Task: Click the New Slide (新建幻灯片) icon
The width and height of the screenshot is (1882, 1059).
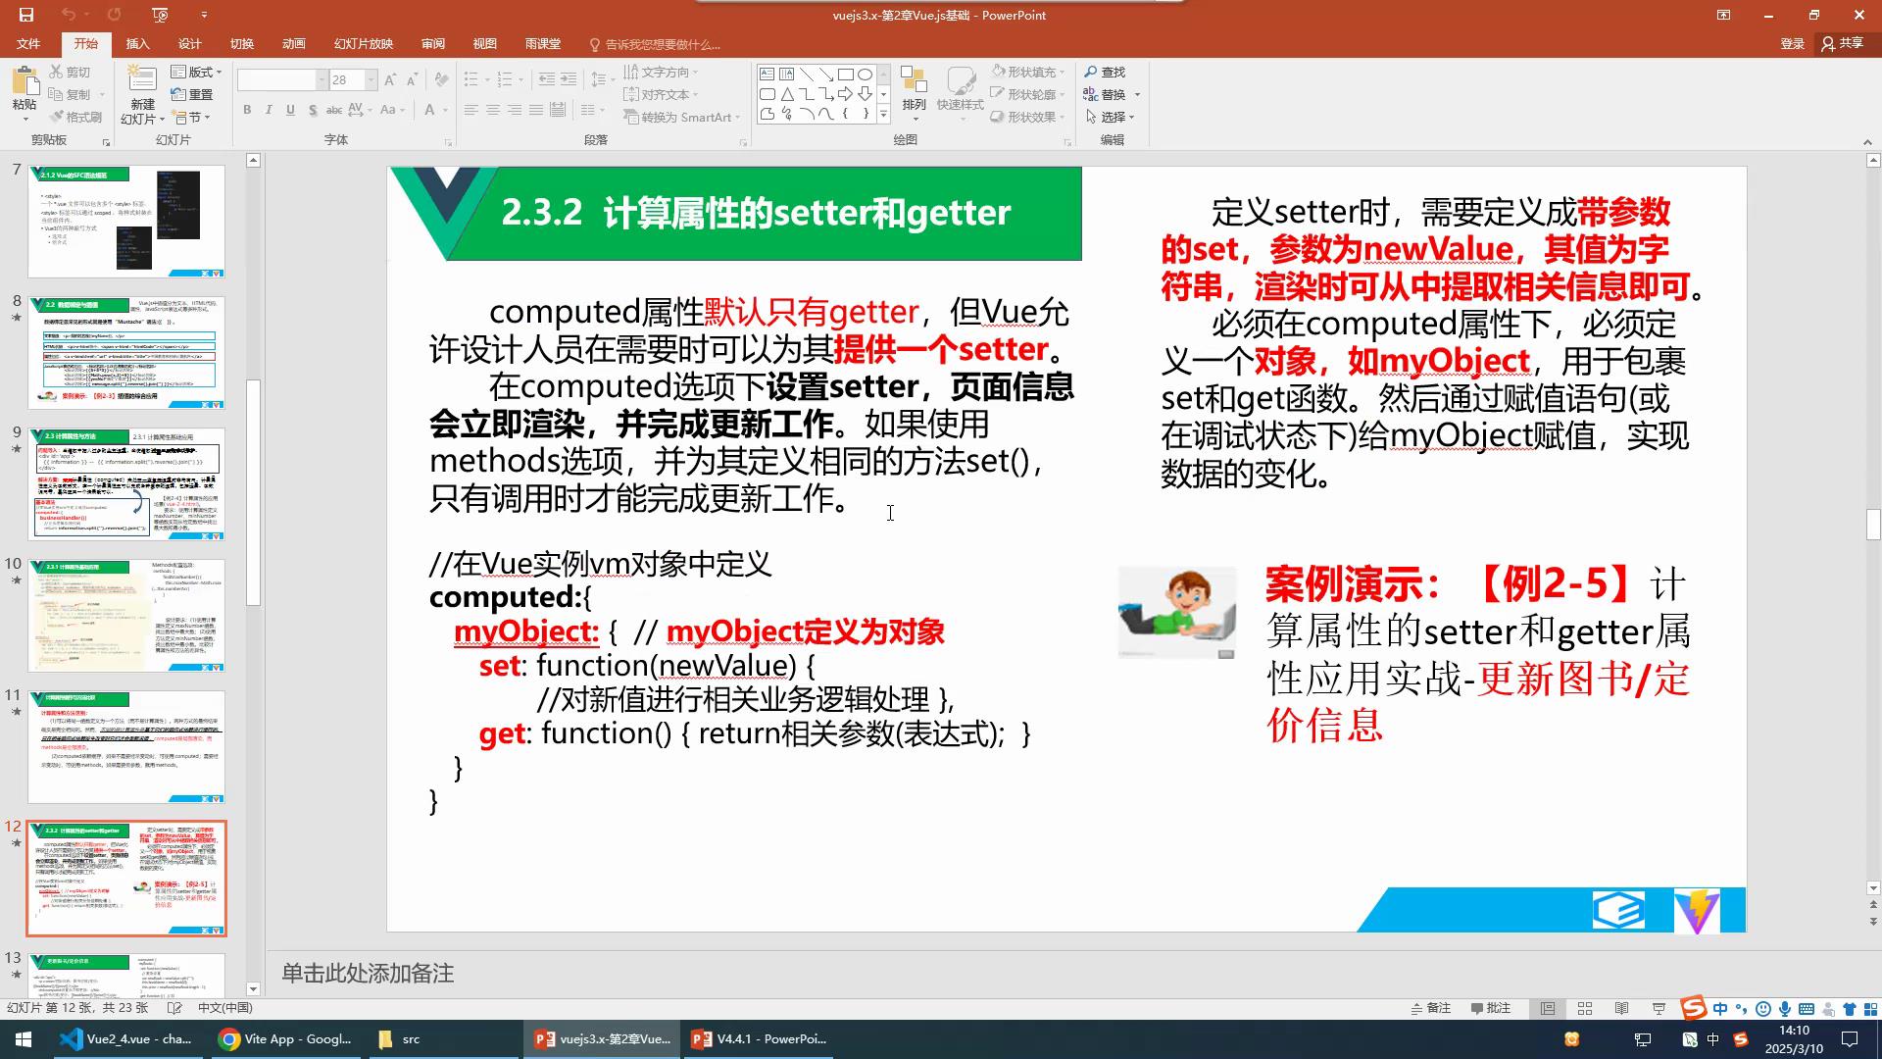Action: [142, 80]
